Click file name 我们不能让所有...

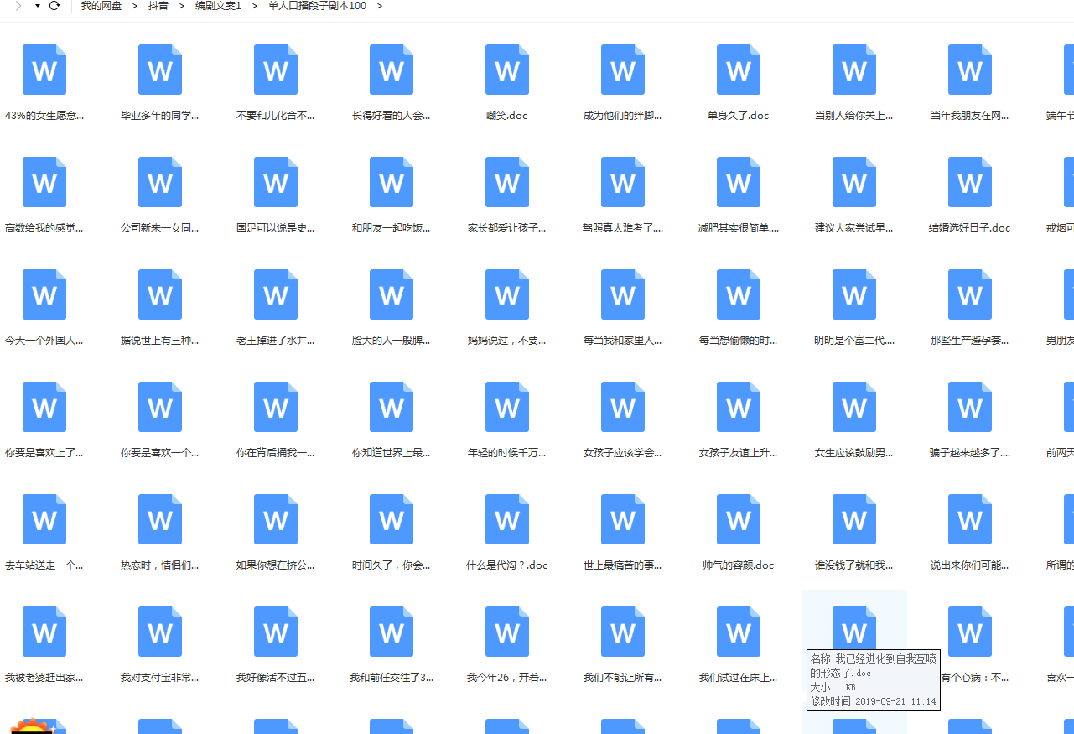pos(623,678)
